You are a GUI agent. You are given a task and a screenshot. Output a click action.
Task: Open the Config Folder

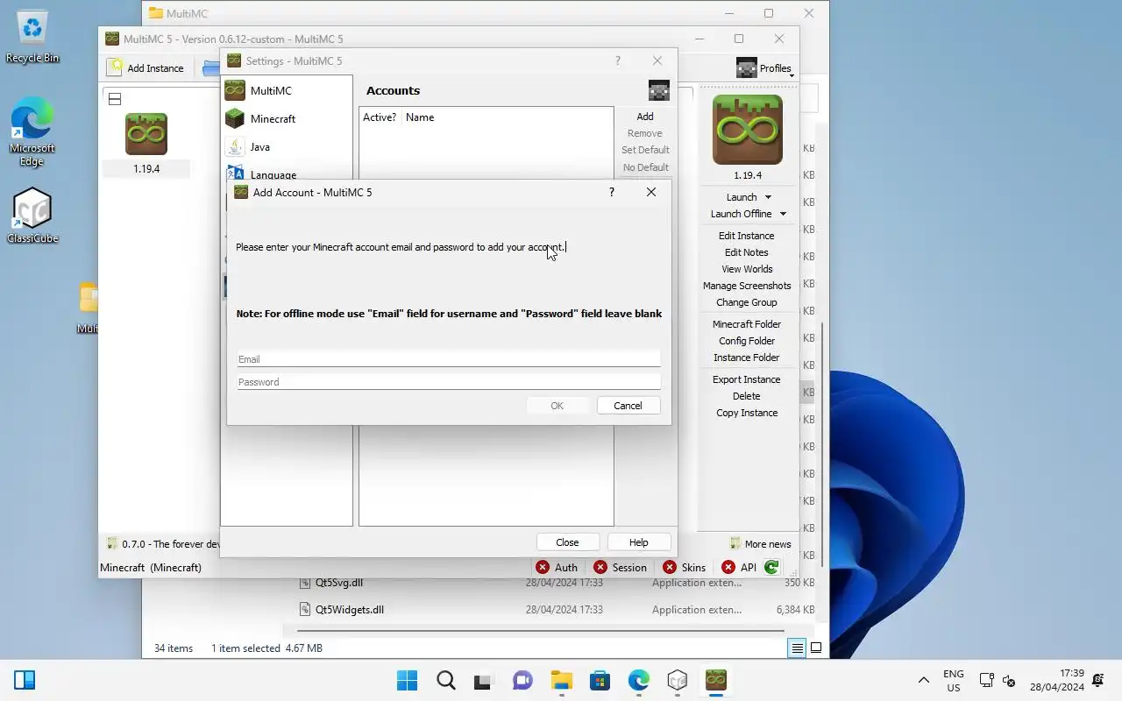tap(747, 341)
